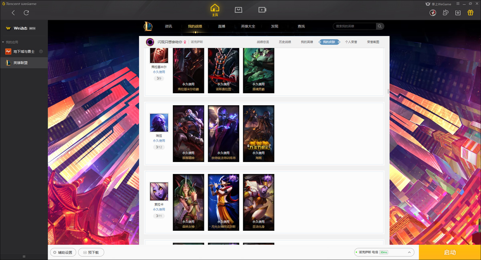The height and width of the screenshot is (260, 481).
Task: Click the 索拉卡 champion portrait
Action: [159, 191]
